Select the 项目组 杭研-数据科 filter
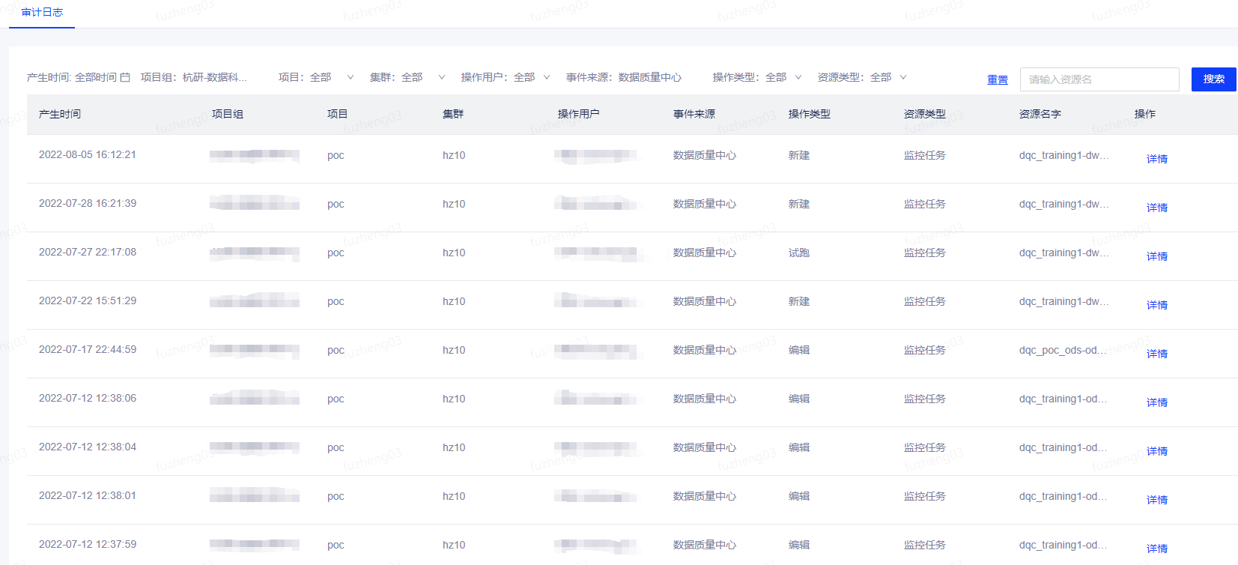Viewport: 1238px width, 565px height. pyautogui.click(x=193, y=77)
